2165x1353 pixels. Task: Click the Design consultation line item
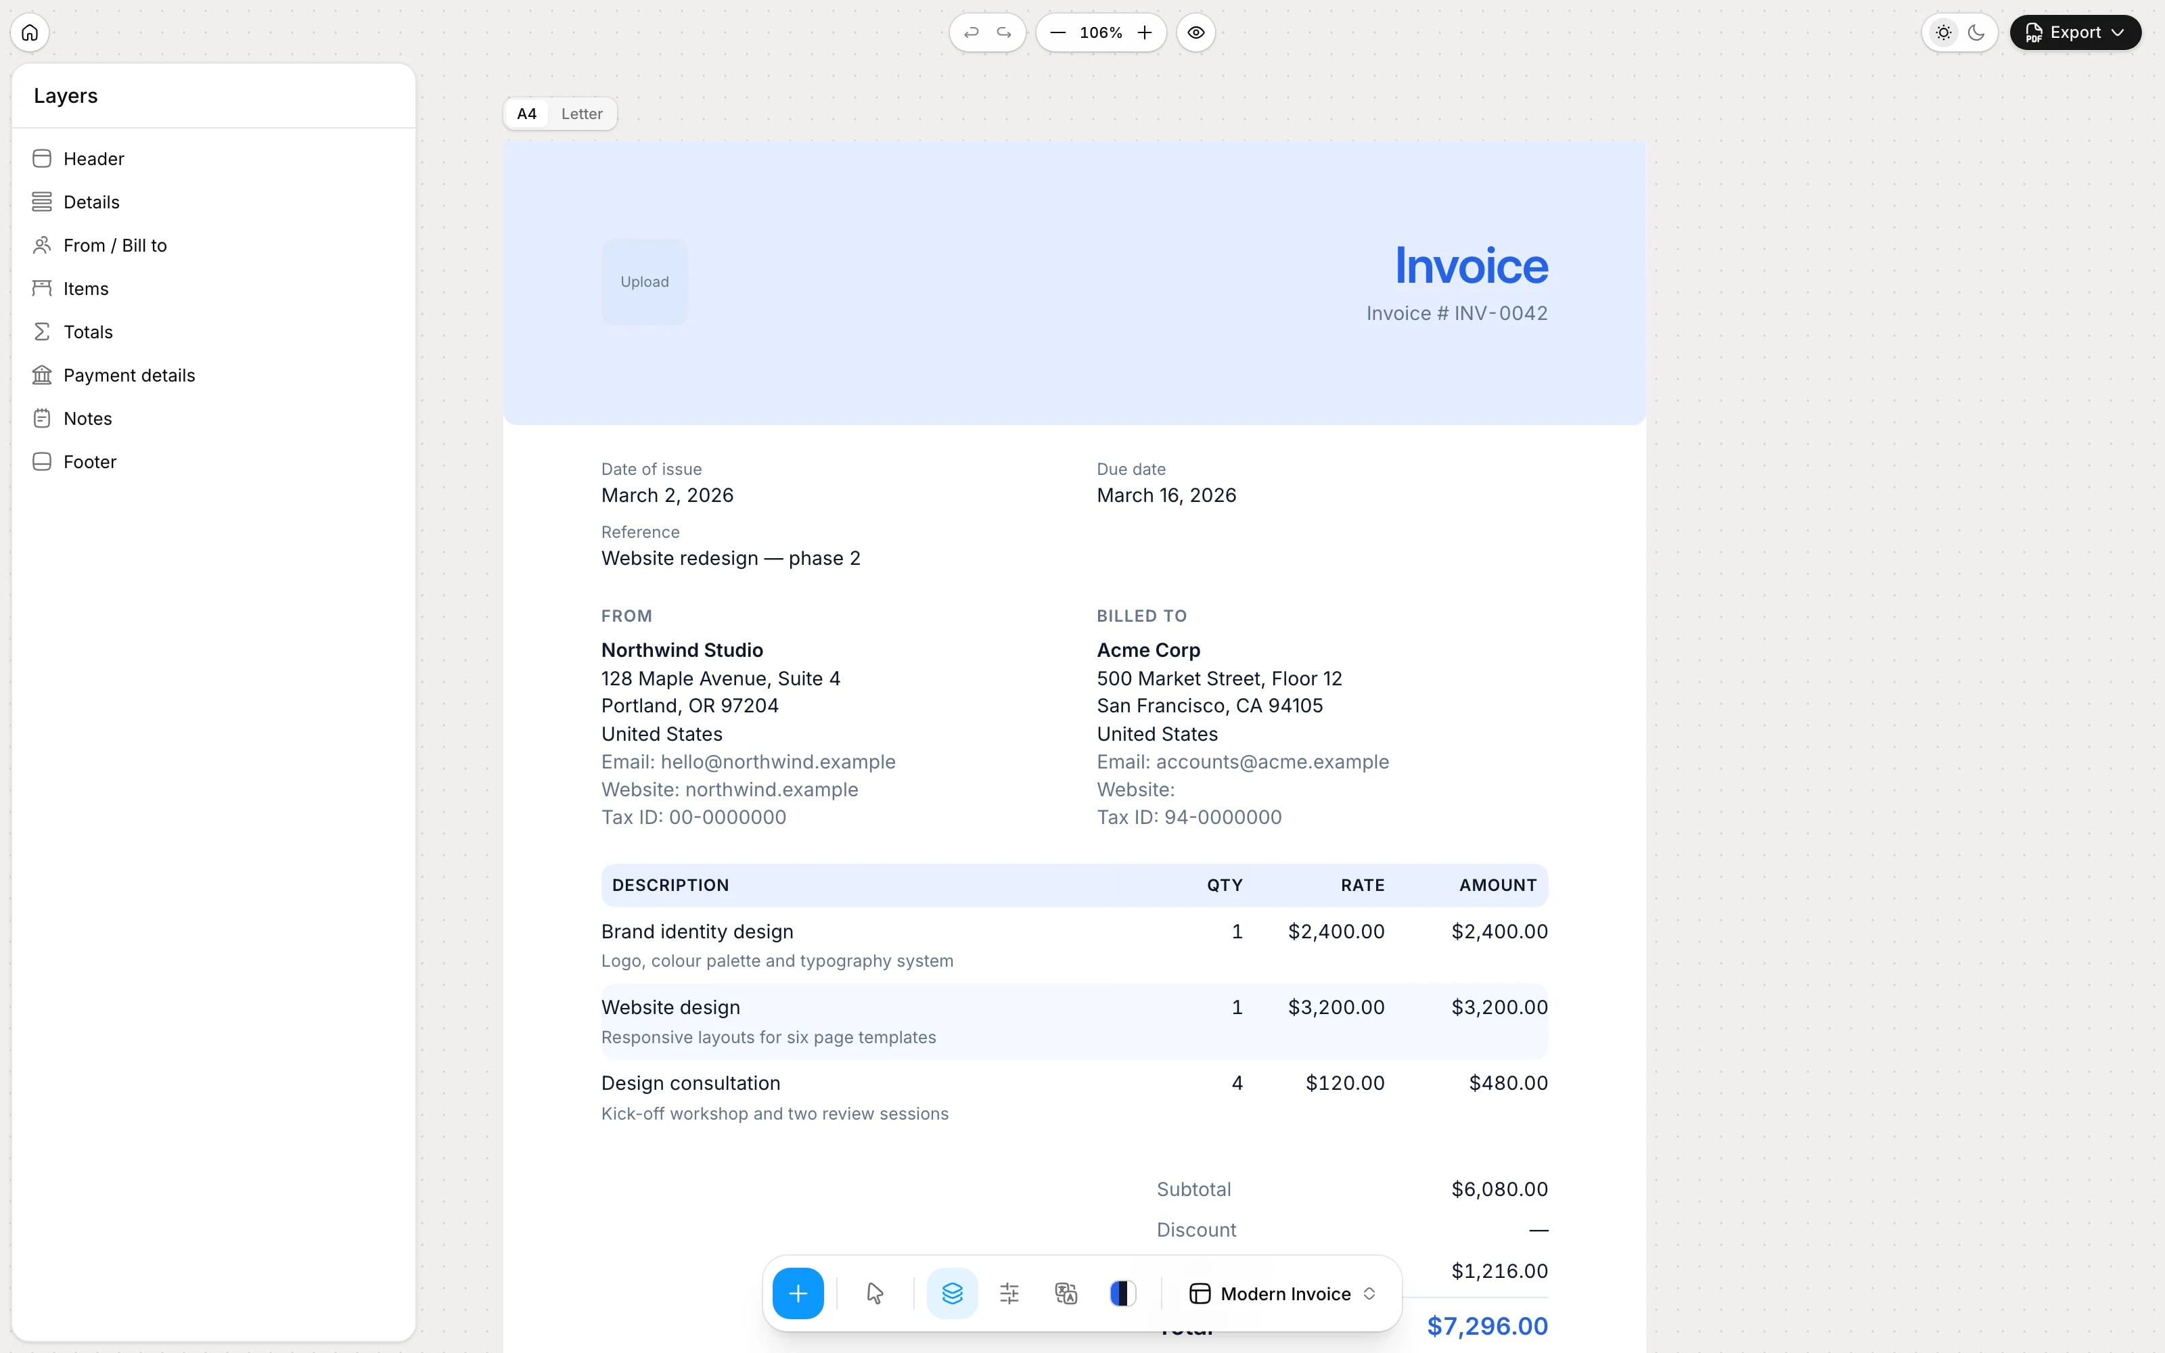point(691,1084)
